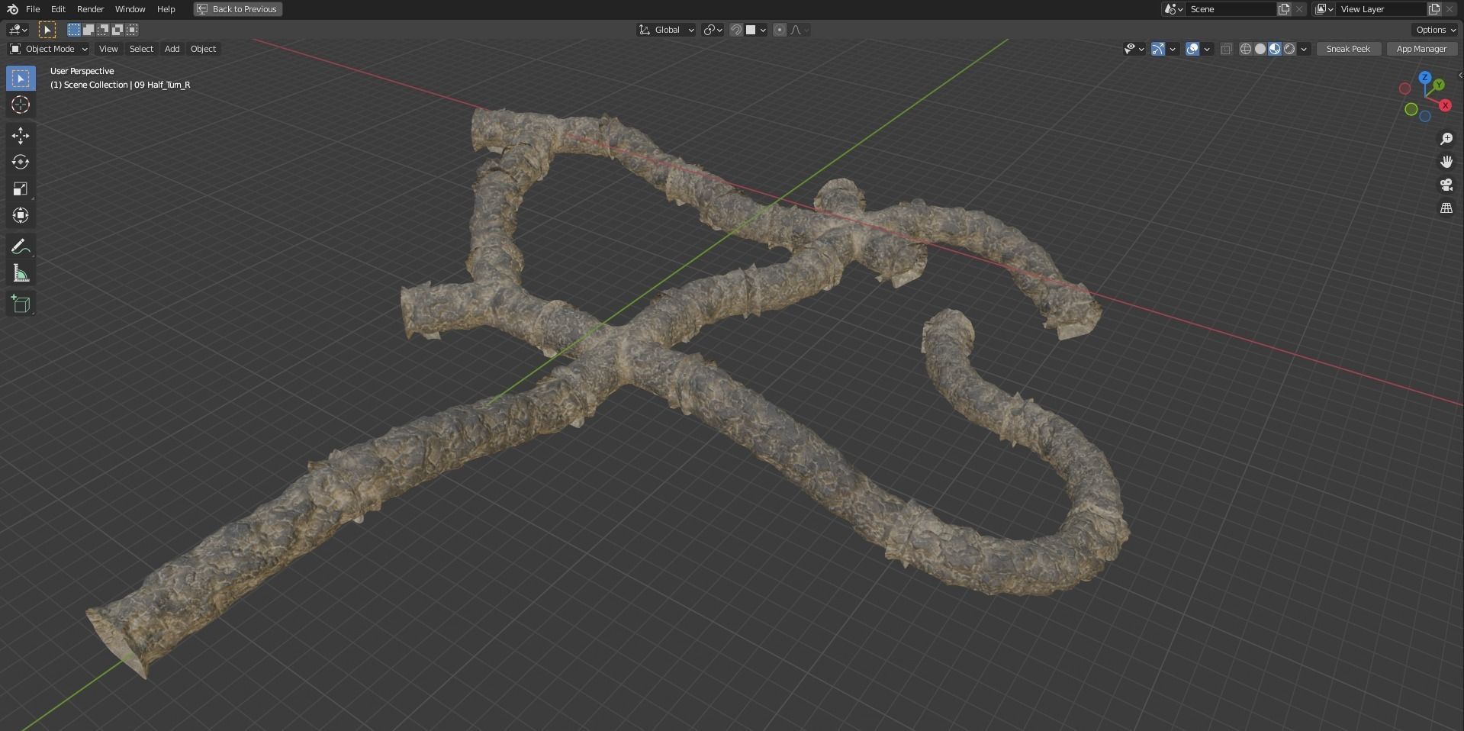Open the proportional editing falloff dropdown

(x=800, y=30)
